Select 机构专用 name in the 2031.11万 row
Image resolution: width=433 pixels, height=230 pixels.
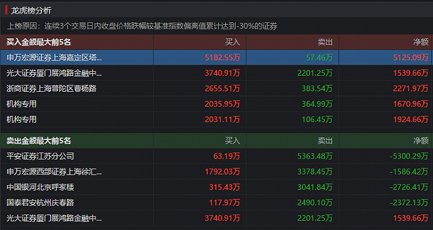coord(22,120)
